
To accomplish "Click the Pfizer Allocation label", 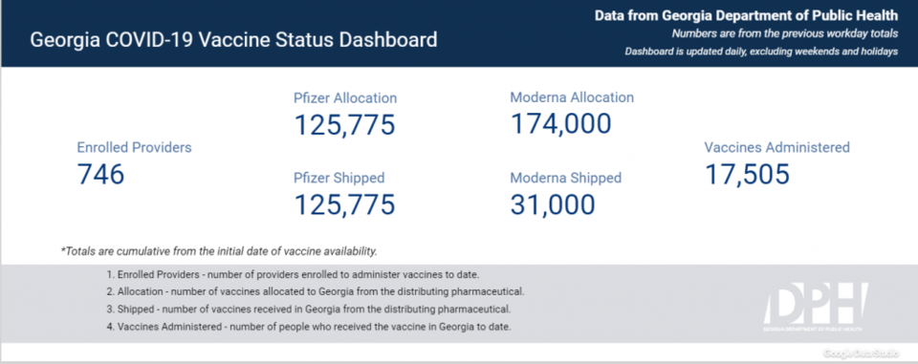I will pos(345,98).
